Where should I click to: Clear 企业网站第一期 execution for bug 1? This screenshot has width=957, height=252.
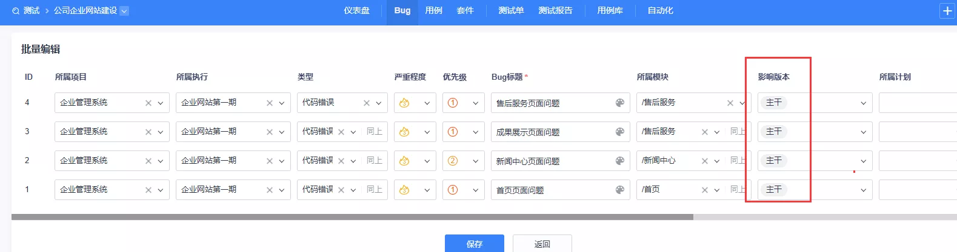coord(270,190)
